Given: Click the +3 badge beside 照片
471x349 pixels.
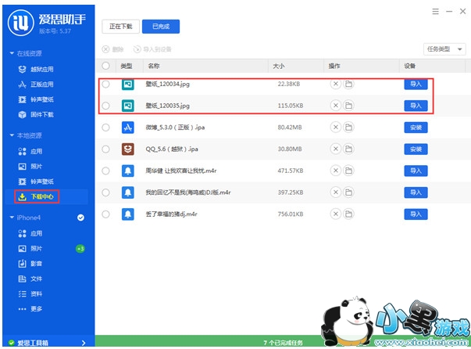Looking at the screenshot, I should [80, 249].
